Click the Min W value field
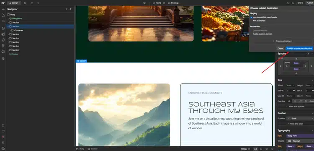Viewport: 314px width, 151px height. (289, 91)
